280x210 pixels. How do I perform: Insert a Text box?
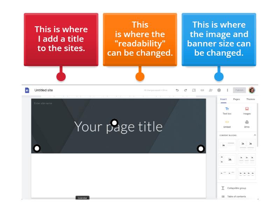pyautogui.click(x=227, y=111)
